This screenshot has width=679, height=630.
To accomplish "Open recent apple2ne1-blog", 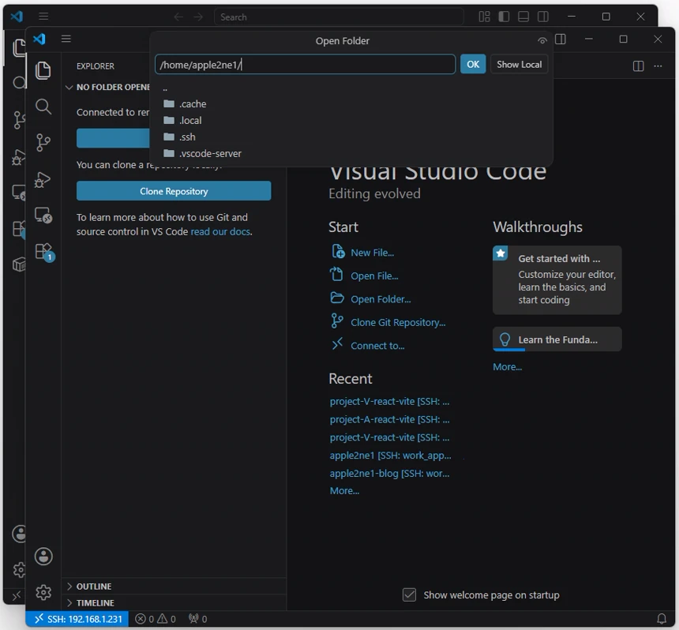I will coord(389,473).
